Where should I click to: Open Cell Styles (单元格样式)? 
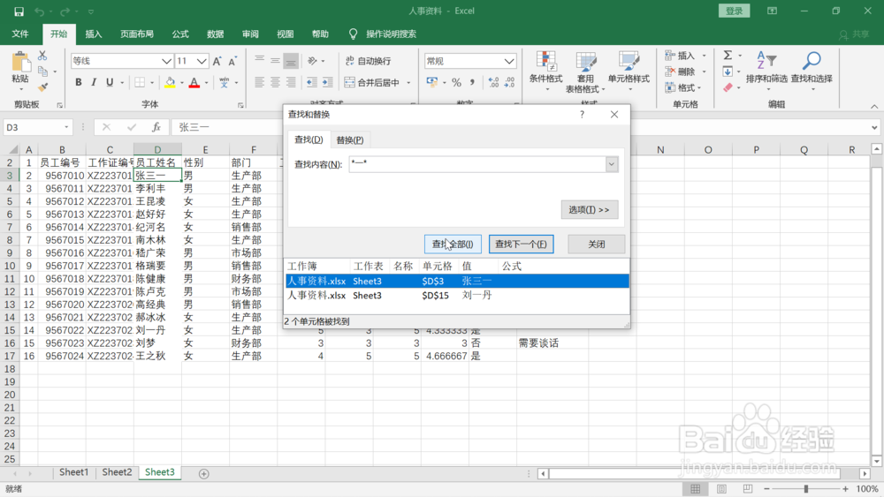629,71
